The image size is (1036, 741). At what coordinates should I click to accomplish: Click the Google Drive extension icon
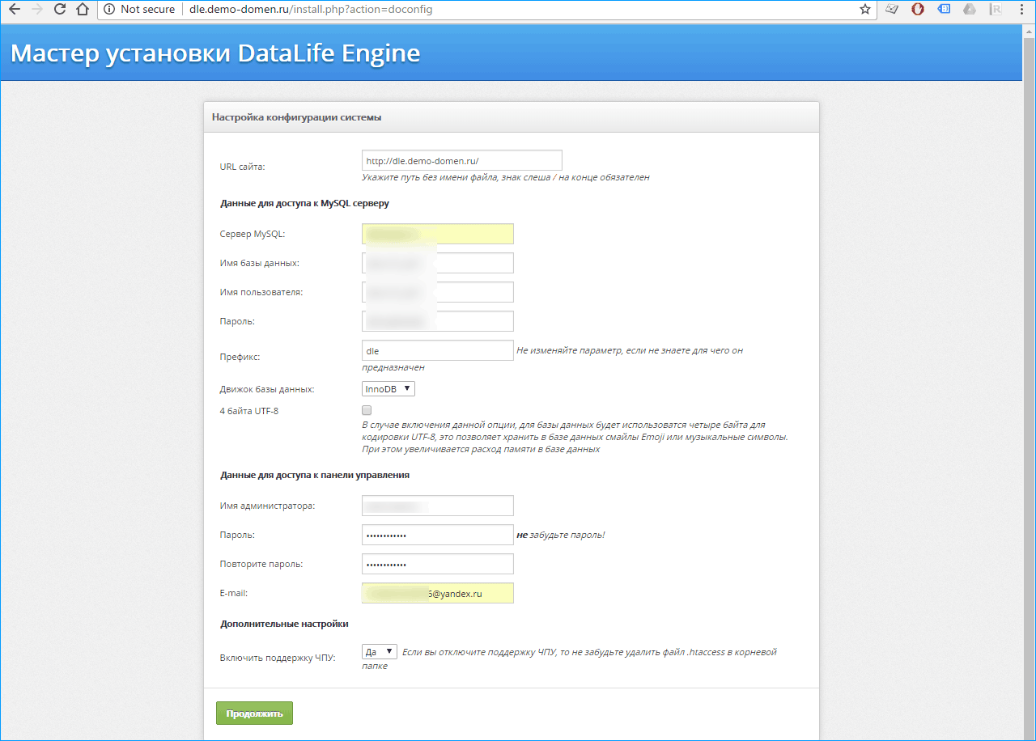point(969,10)
